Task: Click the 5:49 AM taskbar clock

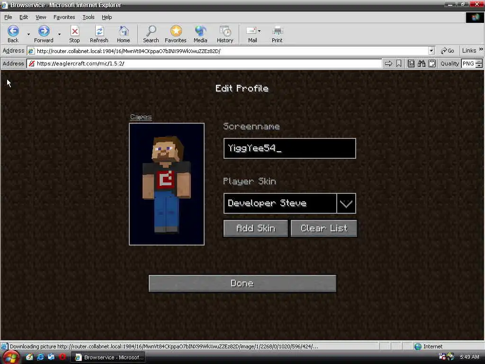Action: coord(469,357)
